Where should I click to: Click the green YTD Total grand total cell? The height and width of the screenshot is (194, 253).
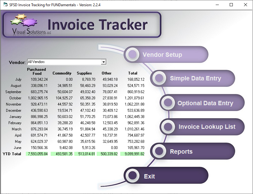133,154
